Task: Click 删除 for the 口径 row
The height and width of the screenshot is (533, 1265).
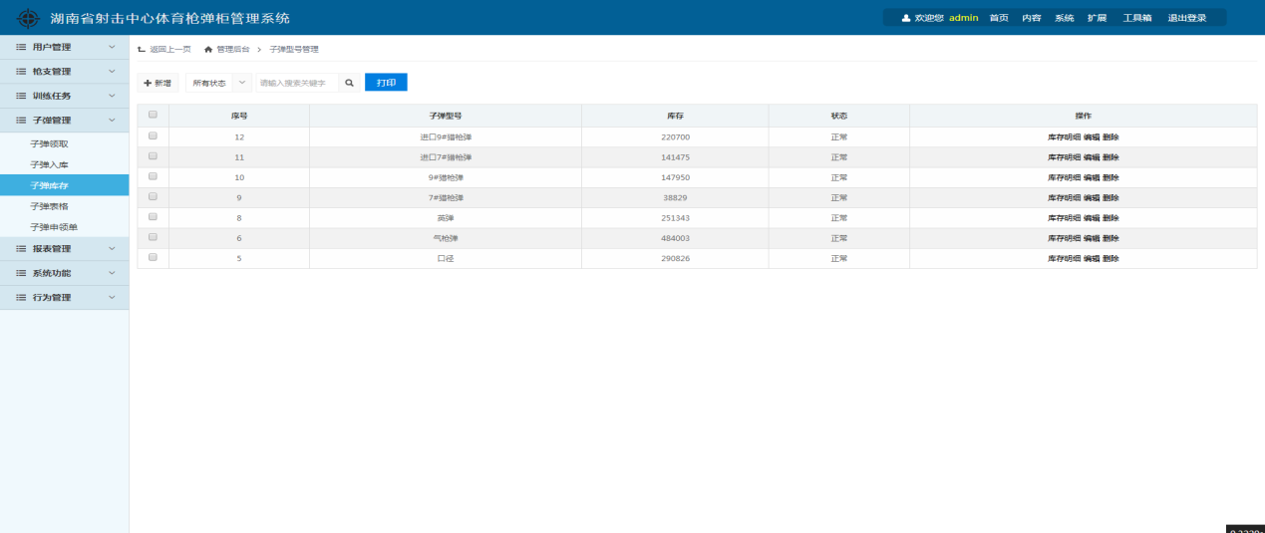Action: point(1110,258)
